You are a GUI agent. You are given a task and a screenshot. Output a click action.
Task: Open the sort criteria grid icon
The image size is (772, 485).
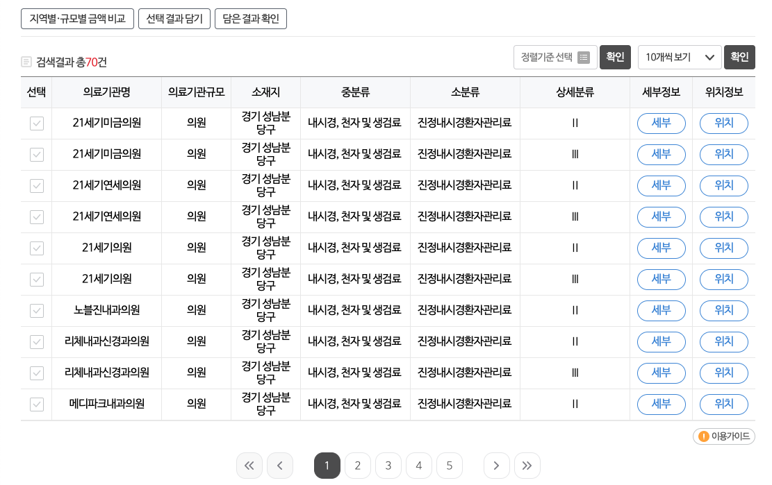pyautogui.click(x=584, y=57)
